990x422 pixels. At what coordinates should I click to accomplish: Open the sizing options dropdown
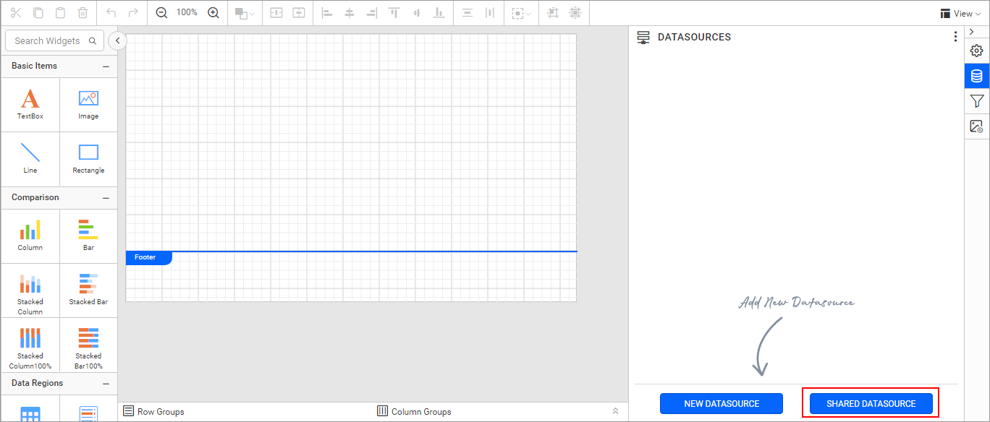[x=521, y=13]
